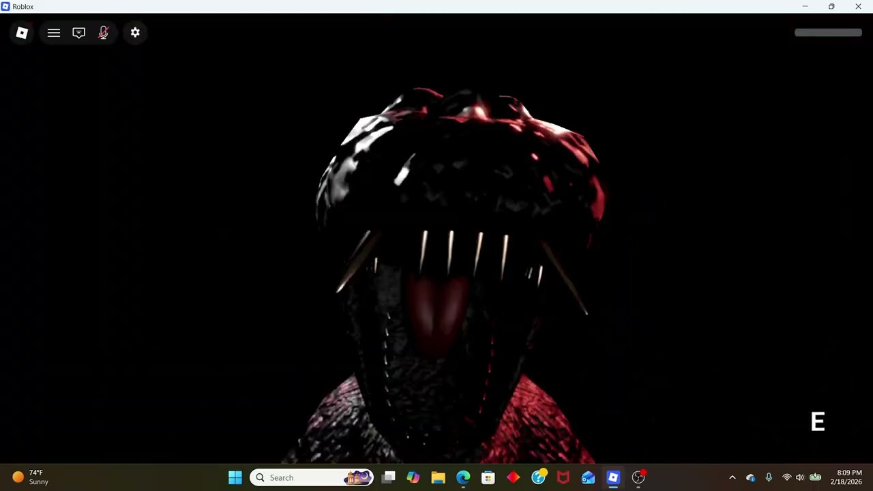873x491 pixels.
Task: Open the red diamond app on taskbar
Action: [513, 477]
